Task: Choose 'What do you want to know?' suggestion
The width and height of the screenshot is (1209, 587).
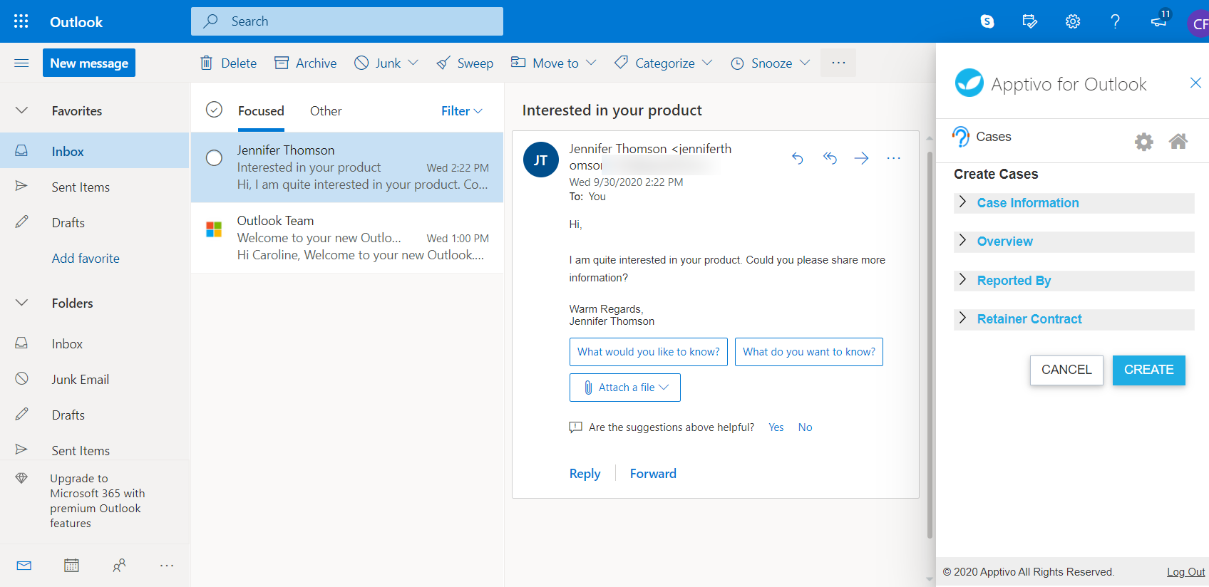Action: pos(808,352)
